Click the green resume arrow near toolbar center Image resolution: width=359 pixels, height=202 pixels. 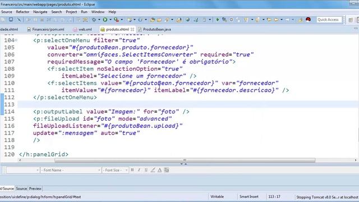pyautogui.click(x=218, y=20)
